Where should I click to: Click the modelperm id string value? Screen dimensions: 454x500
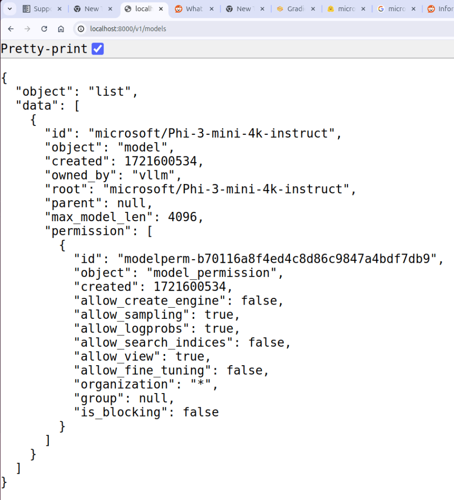pos(280,259)
